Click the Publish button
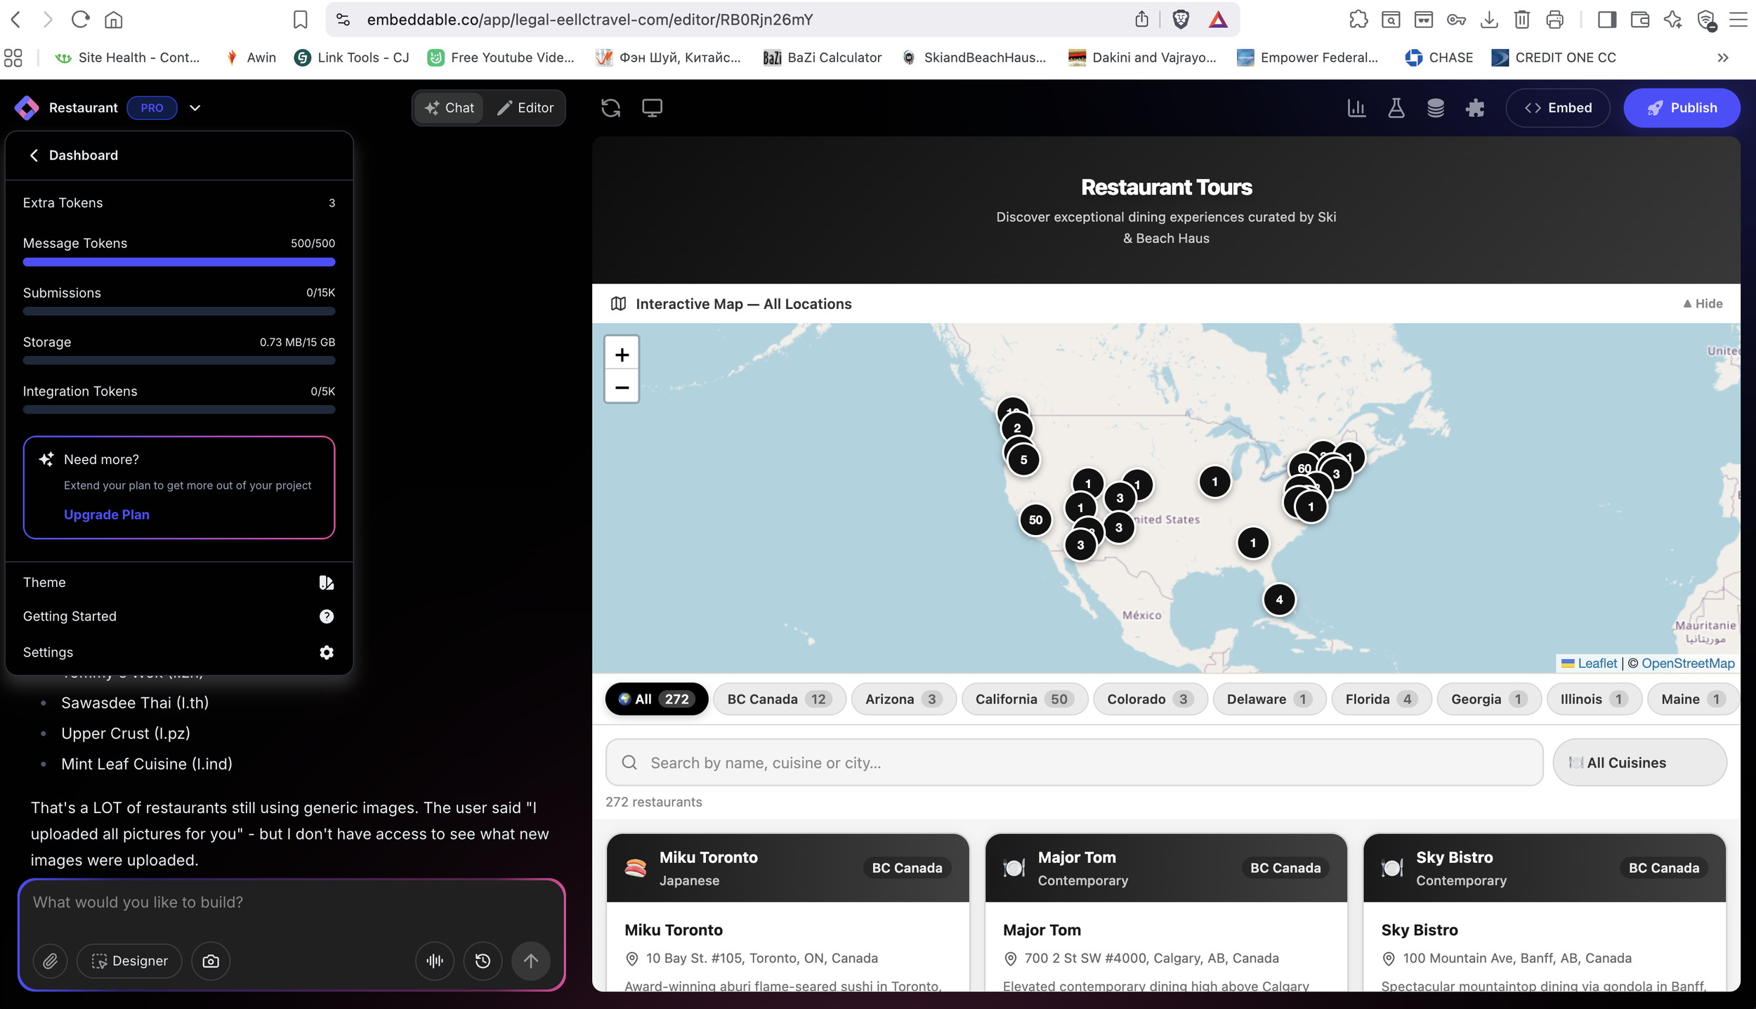The image size is (1756, 1009). pyautogui.click(x=1682, y=107)
